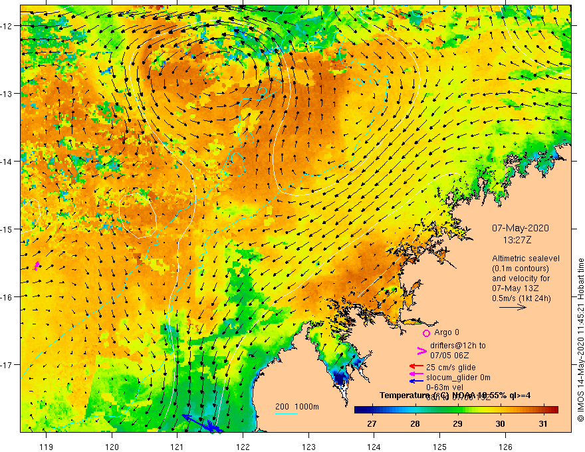Click the 31 value on the color bar scale
This screenshot has width=585, height=452.
[x=543, y=423]
